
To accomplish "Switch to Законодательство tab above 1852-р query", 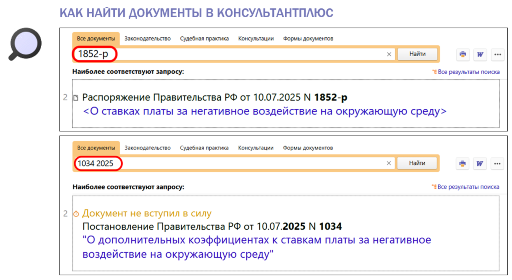I will coord(147,39).
